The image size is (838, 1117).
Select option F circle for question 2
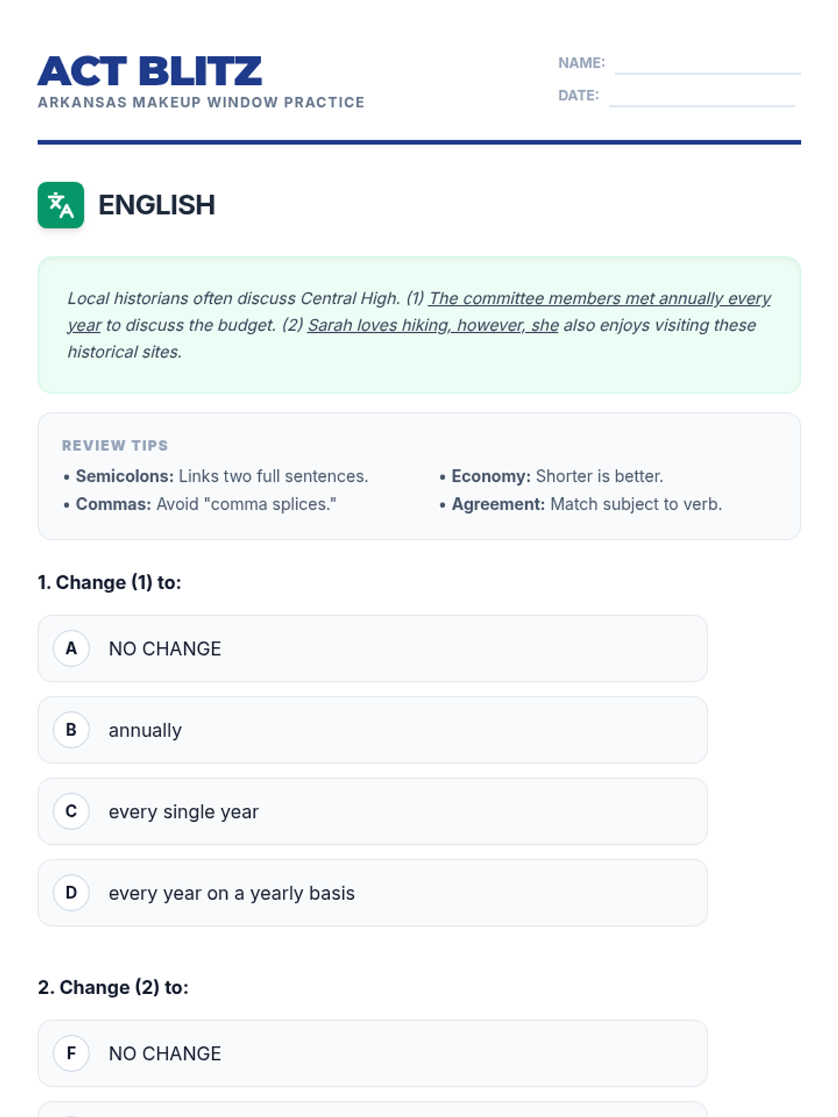pyautogui.click(x=71, y=1053)
